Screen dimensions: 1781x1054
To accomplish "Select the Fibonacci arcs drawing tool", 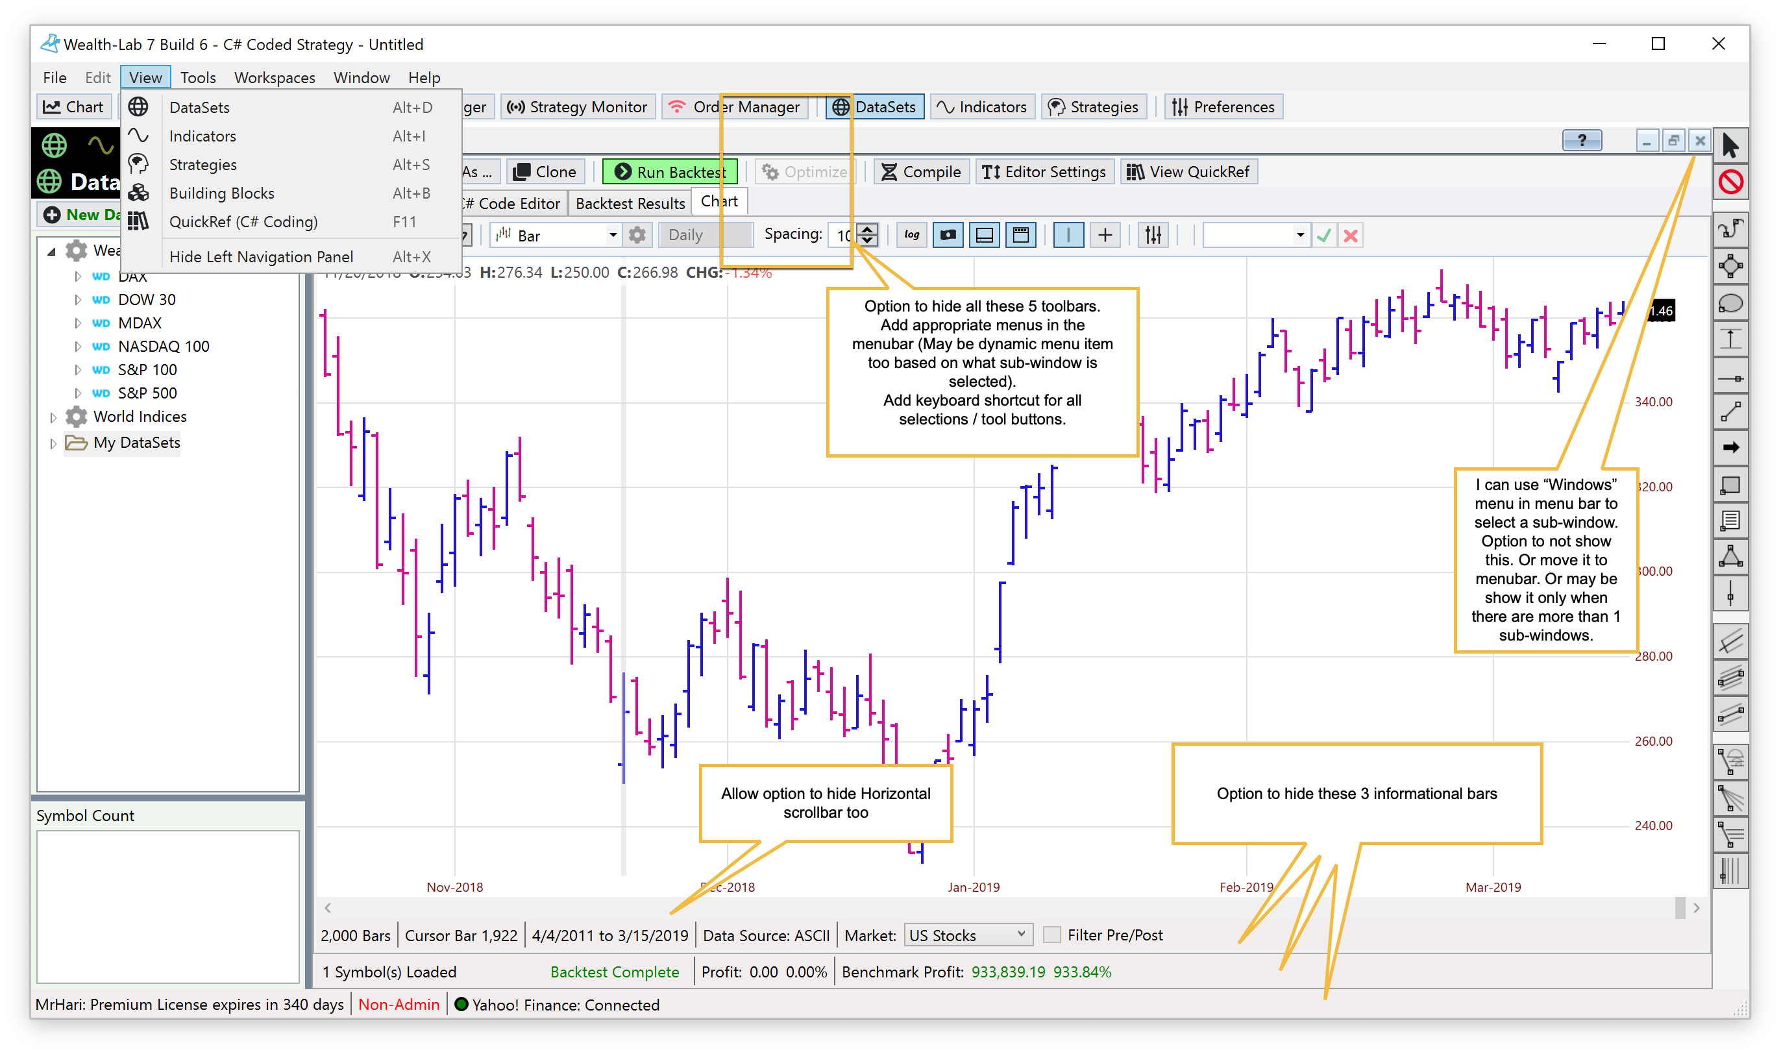I will [x=1730, y=761].
